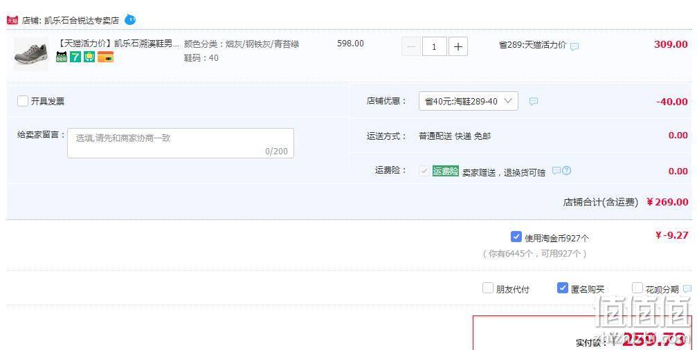Click the 颜色分类：烟灰/钢铁灰/青苔绿 text
Viewport: 697px width, 350px height.
[242, 44]
